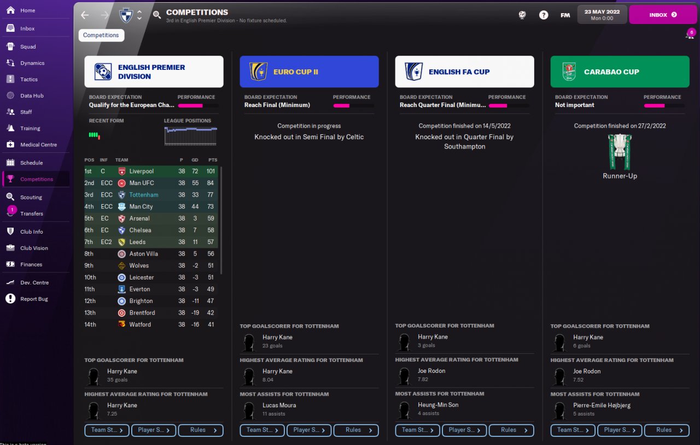Select Competitions in the sidebar
This screenshot has width=700, height=445.
tap(36, 179)
